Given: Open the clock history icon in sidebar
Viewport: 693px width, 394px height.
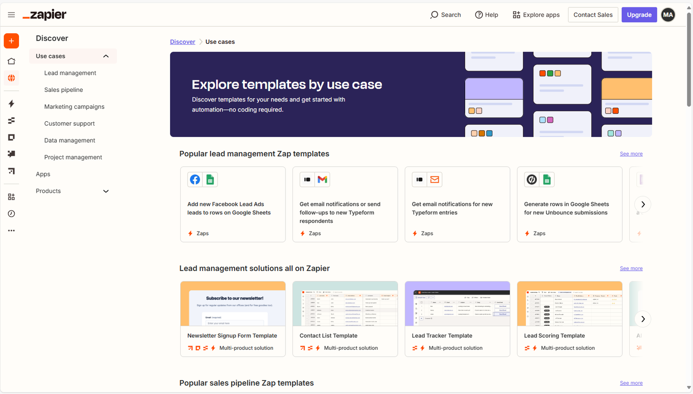Looking at the screenshot, I should point(12,214).
